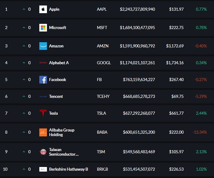The image size is (214, 178).
Task: Select the BABA ticker symbol
Action: tap(102, 132)
